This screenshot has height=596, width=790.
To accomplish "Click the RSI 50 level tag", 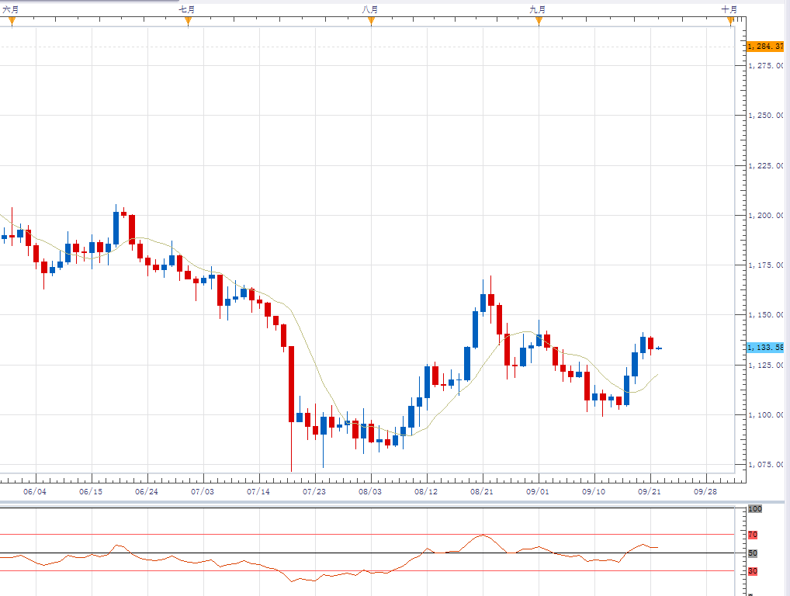I will pos(753,553).
